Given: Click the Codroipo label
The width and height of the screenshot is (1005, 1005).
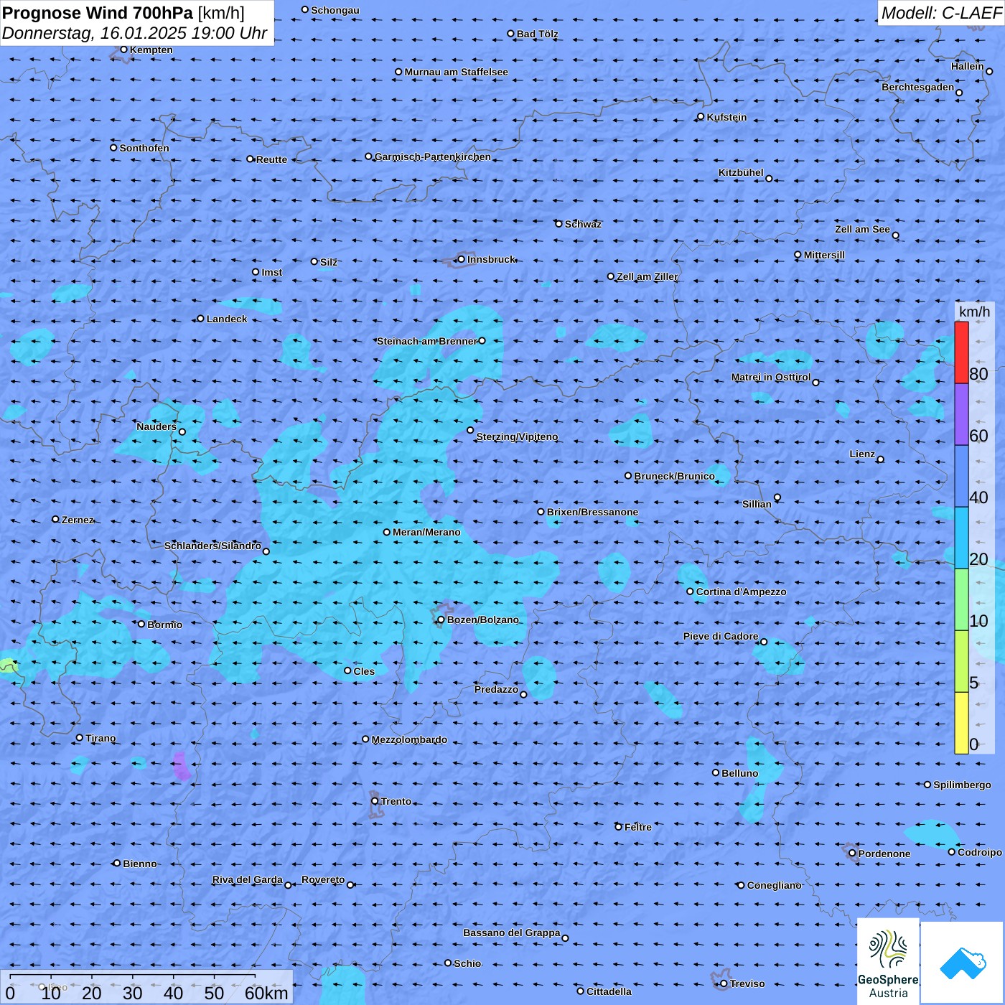Looking at the screenshot, I should pyautogui.click(x=980, y=852).
